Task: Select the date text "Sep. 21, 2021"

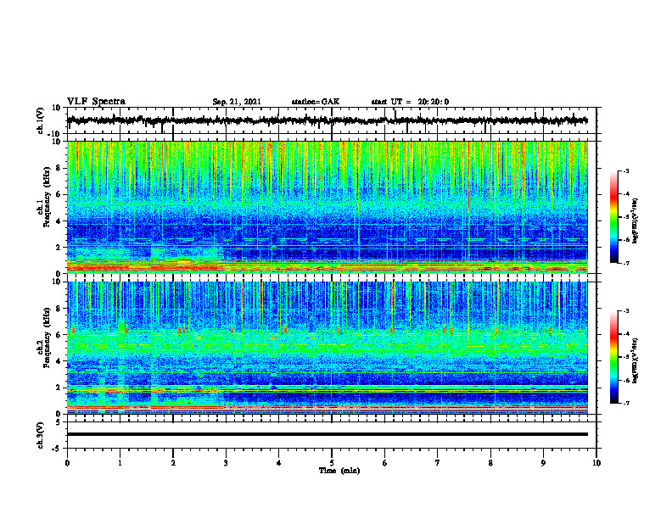Action: click(x=237, y=102)
